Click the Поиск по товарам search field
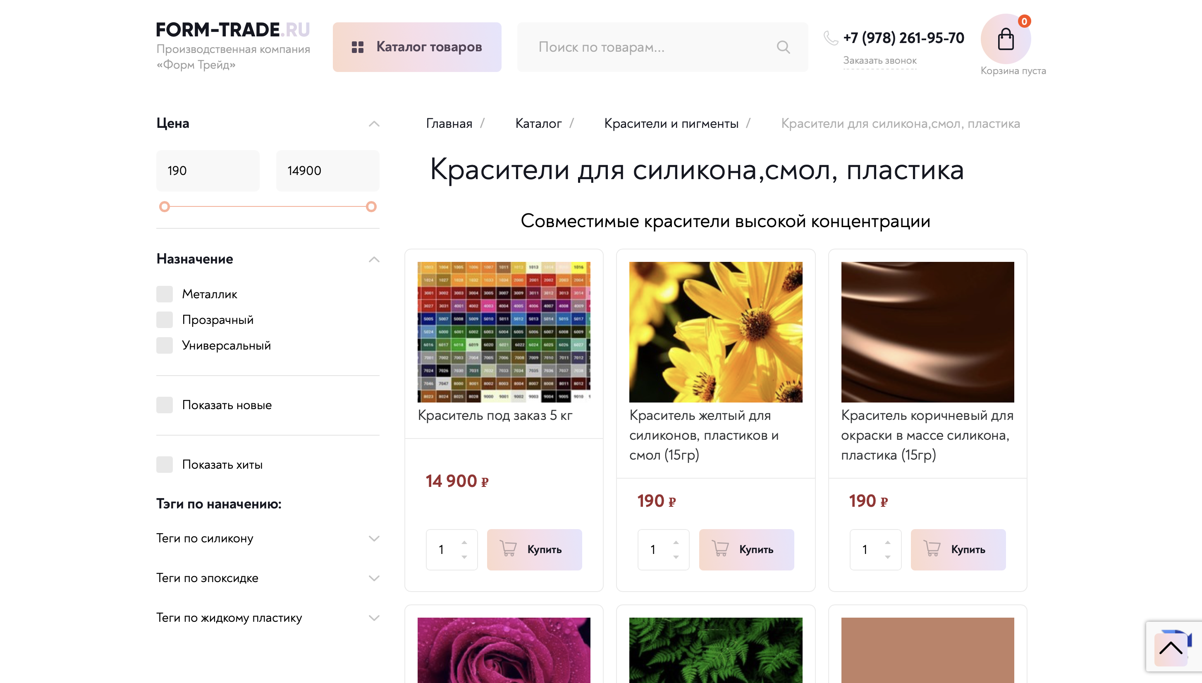 pyautogui.click(x=662, y=47)
